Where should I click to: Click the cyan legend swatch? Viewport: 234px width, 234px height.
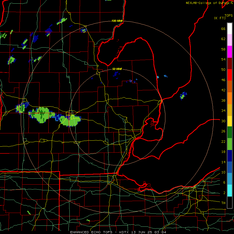[x=230, y=191]
